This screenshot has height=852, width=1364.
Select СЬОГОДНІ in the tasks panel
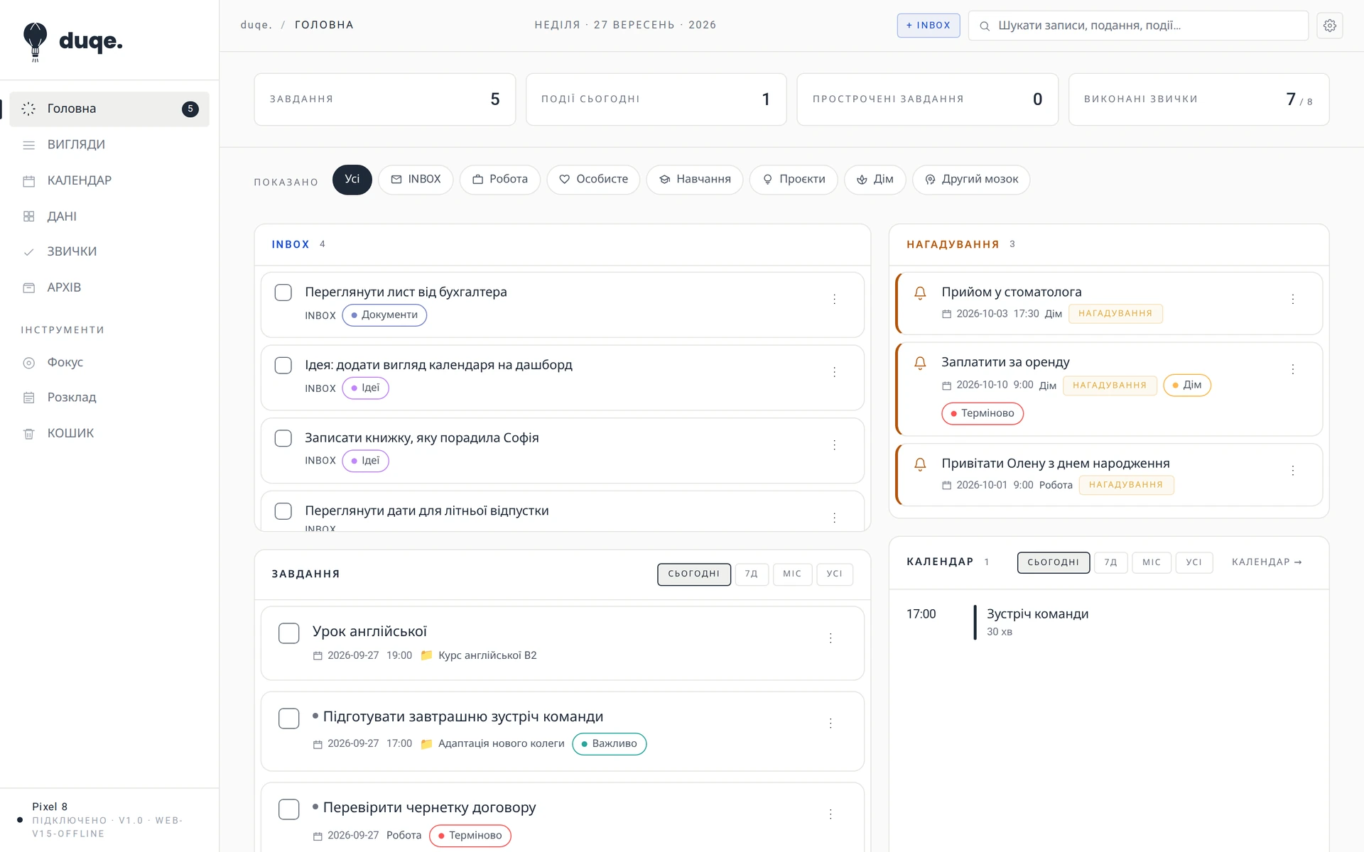(x=694, y=574)
